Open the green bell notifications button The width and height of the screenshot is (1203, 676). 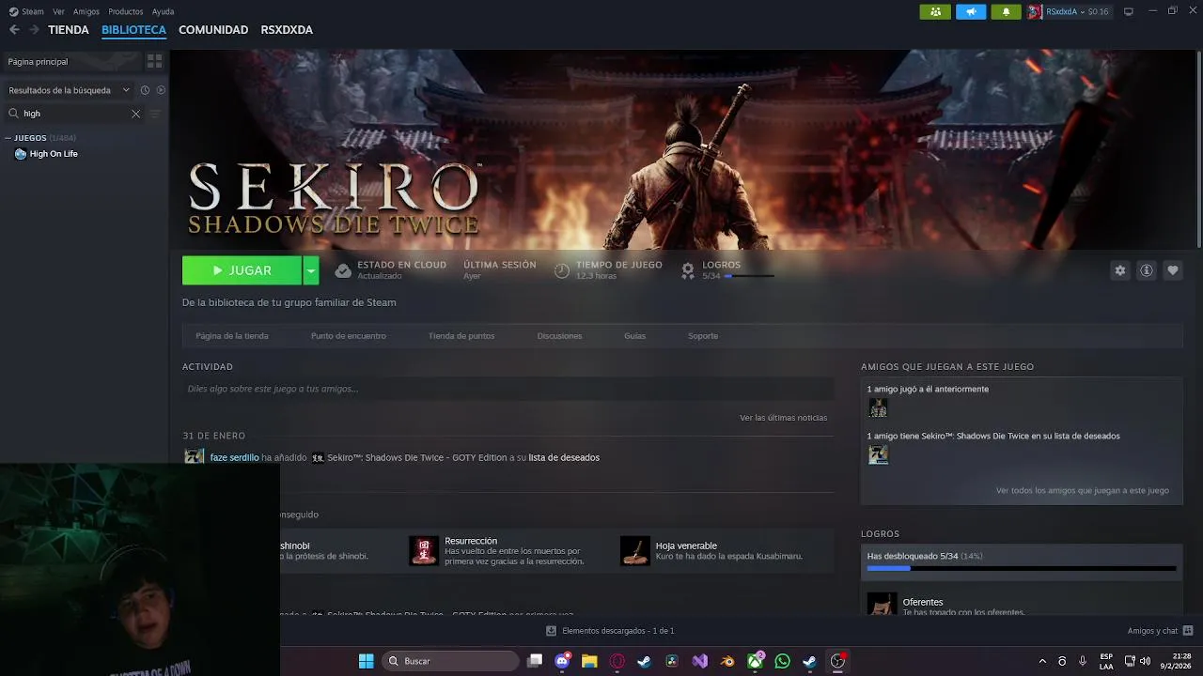pos(1006,11)
